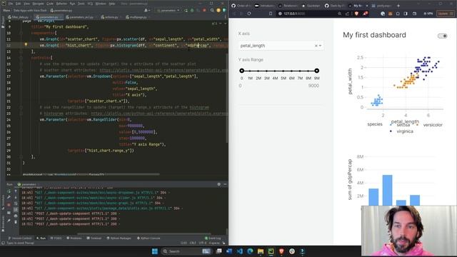Click the Run button in PyCharm toolbar
The height and width of the screenshot is (257, 457).
coord(186,11)
